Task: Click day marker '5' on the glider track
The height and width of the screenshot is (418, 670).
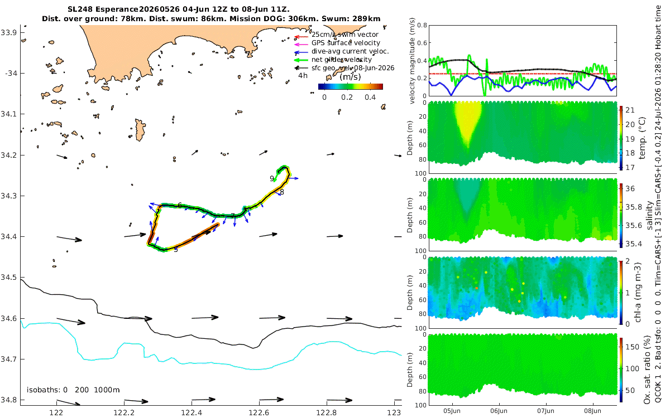Action: point(176,250)
